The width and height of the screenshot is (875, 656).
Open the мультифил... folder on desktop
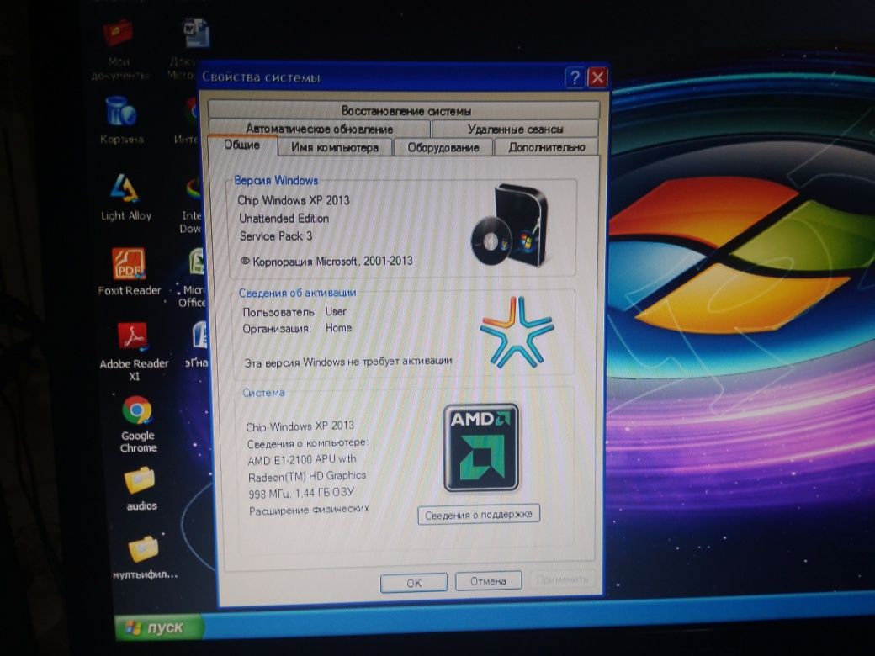145,557
